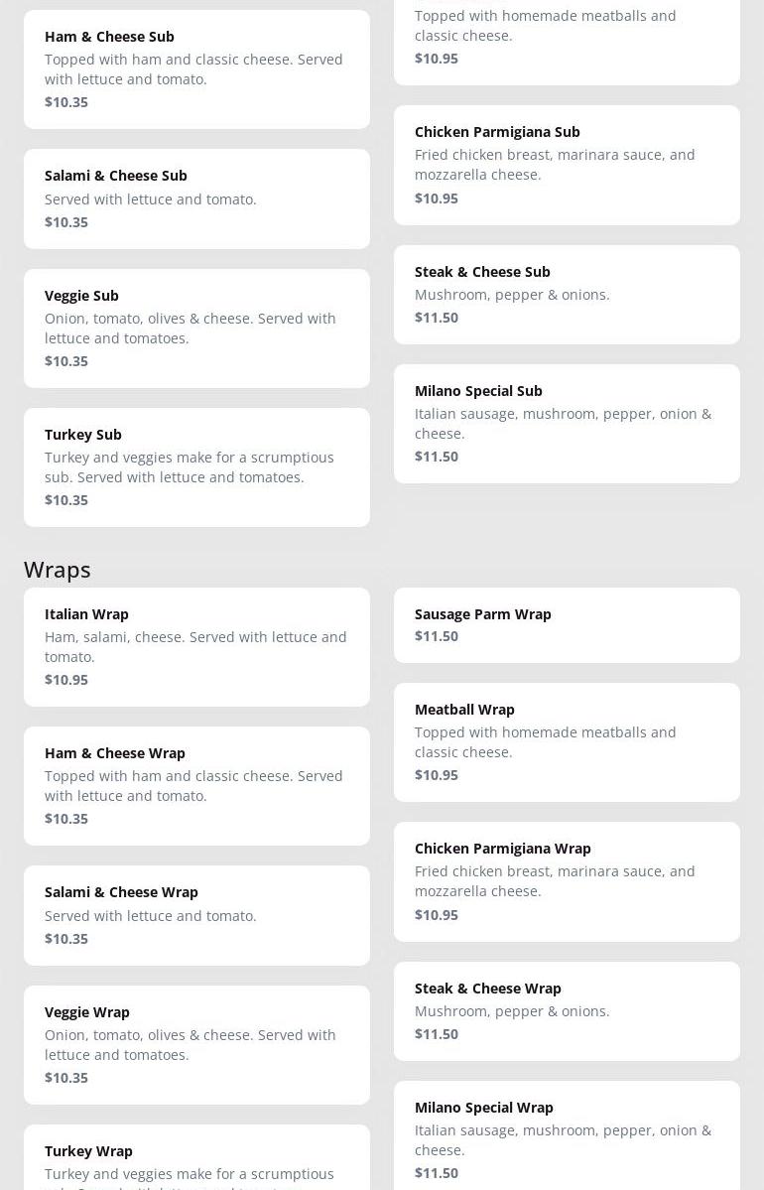
Task: Click the Meatball sub card at top
Action: coord(567,42)
